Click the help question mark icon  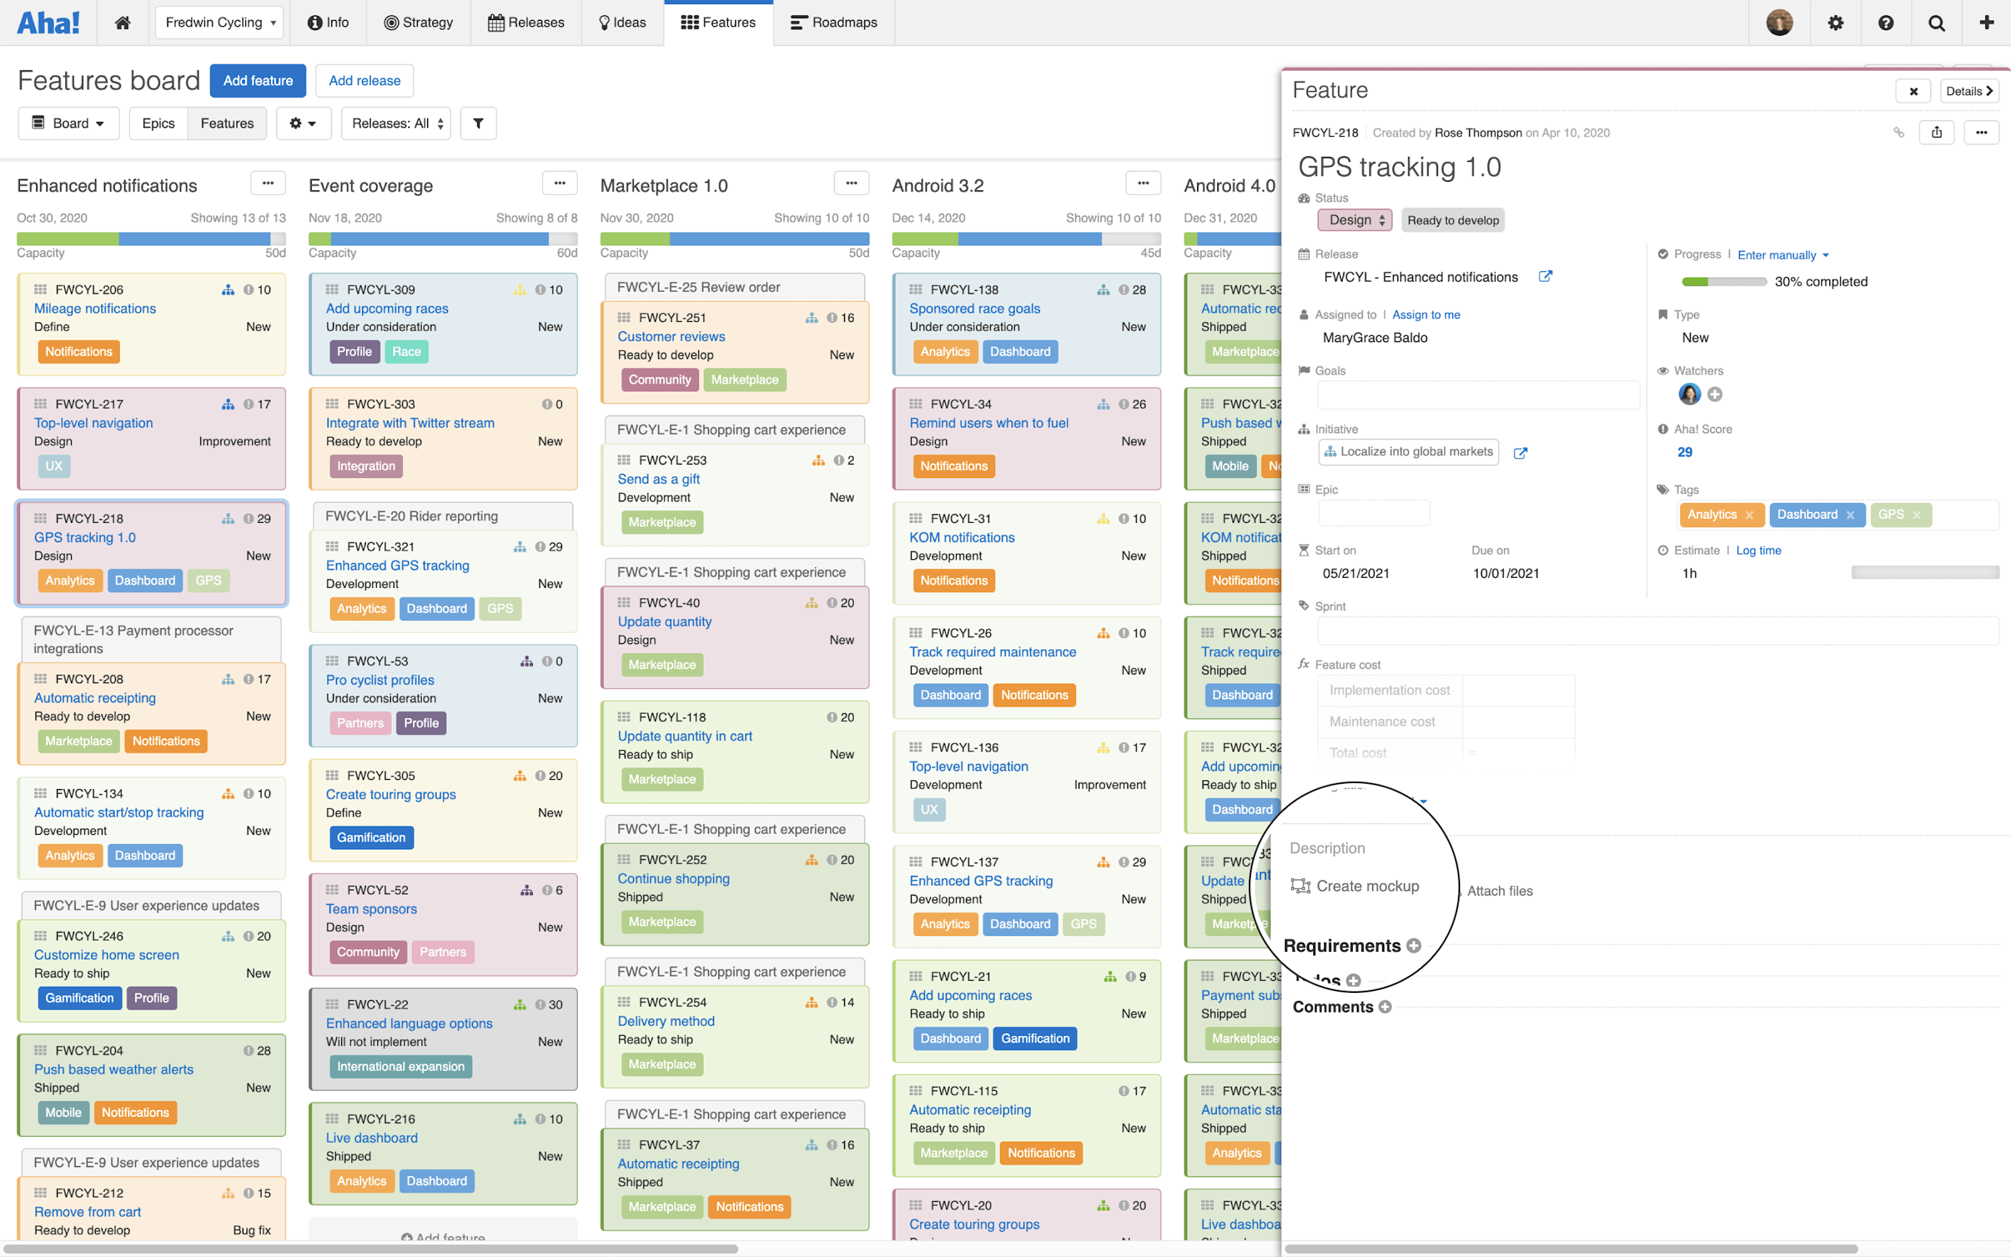pos(1886,22)
